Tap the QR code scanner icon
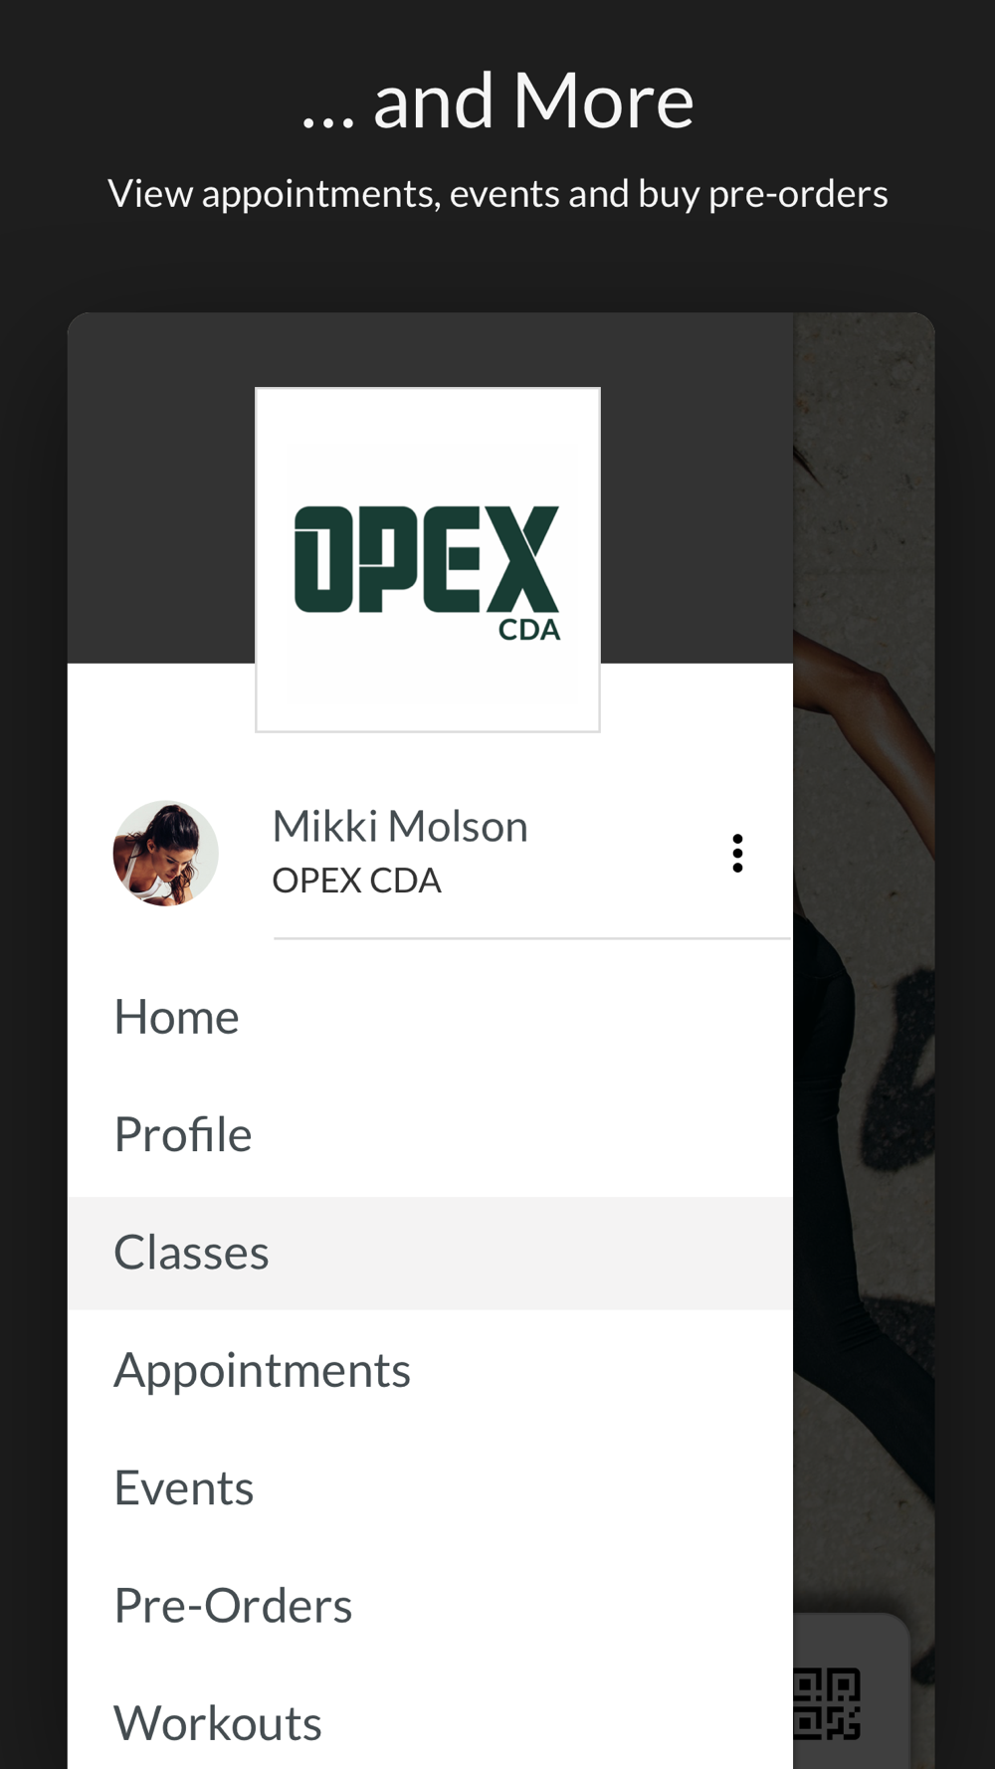995x1769 pixels. pyautogui.click(x=827, y=1703)
